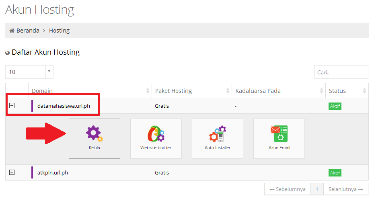Collapse the datamahasiswa.url.ph row
Viewport: 372px width, 199px height.
tap(12, 106)
